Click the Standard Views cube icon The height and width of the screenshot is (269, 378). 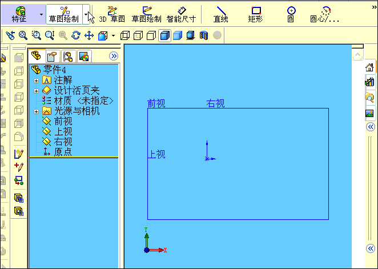[103, 35]
